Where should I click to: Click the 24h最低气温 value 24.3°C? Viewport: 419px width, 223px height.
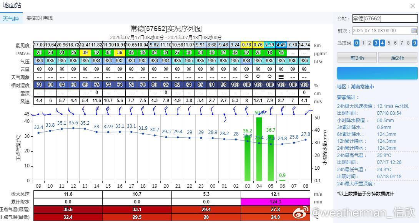point(384,169)
